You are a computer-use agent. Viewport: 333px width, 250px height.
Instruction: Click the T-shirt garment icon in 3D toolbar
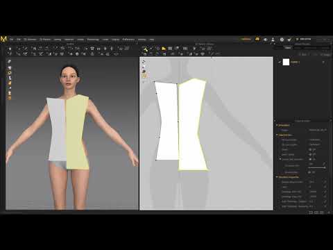point(92,49)
